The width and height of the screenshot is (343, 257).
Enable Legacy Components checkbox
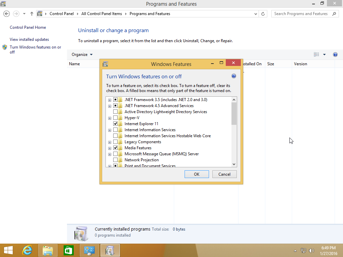[x=115, y=142]
